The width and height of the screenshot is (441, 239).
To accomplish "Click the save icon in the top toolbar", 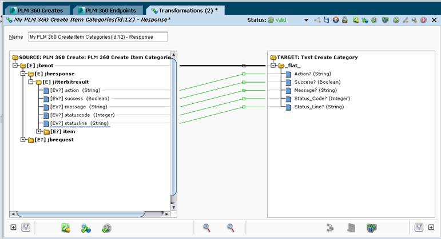I will point(326,20).
